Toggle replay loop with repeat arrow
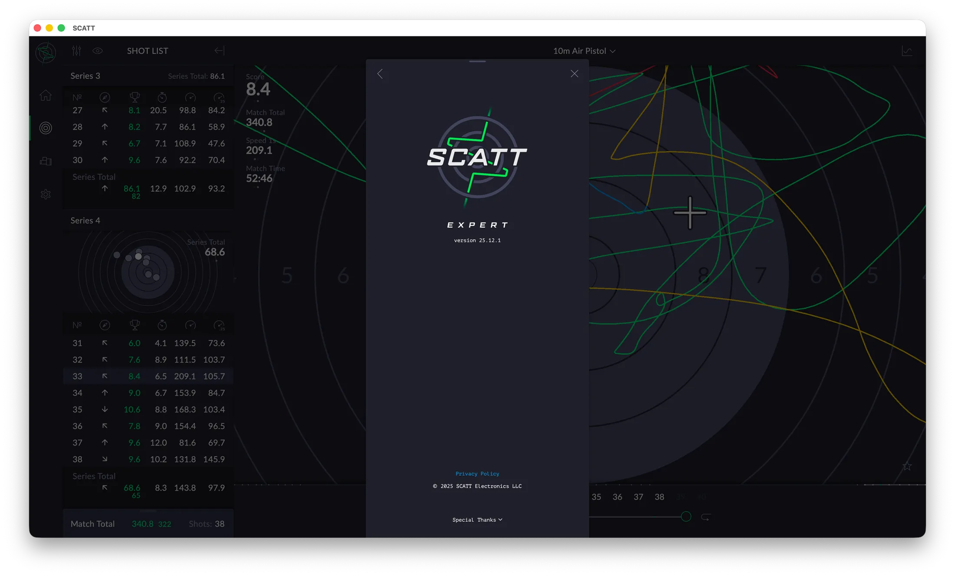The width and height of the screenshot is (955, 576). point(705,517)
